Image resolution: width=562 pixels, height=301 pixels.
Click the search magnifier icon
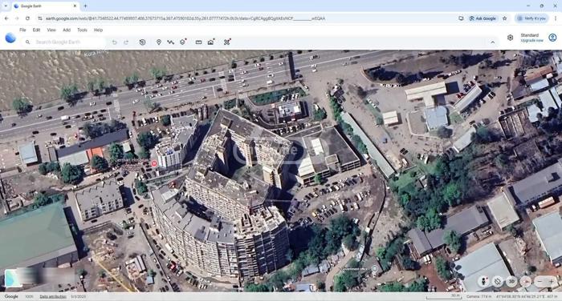click(x=27, y=42)
